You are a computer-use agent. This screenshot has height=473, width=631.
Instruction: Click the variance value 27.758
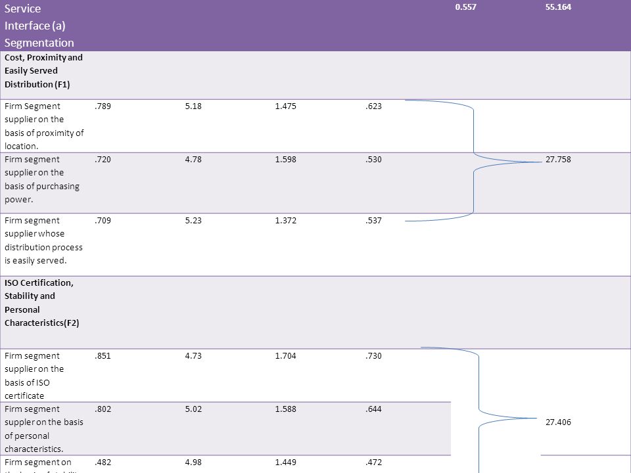click(558, 159)
